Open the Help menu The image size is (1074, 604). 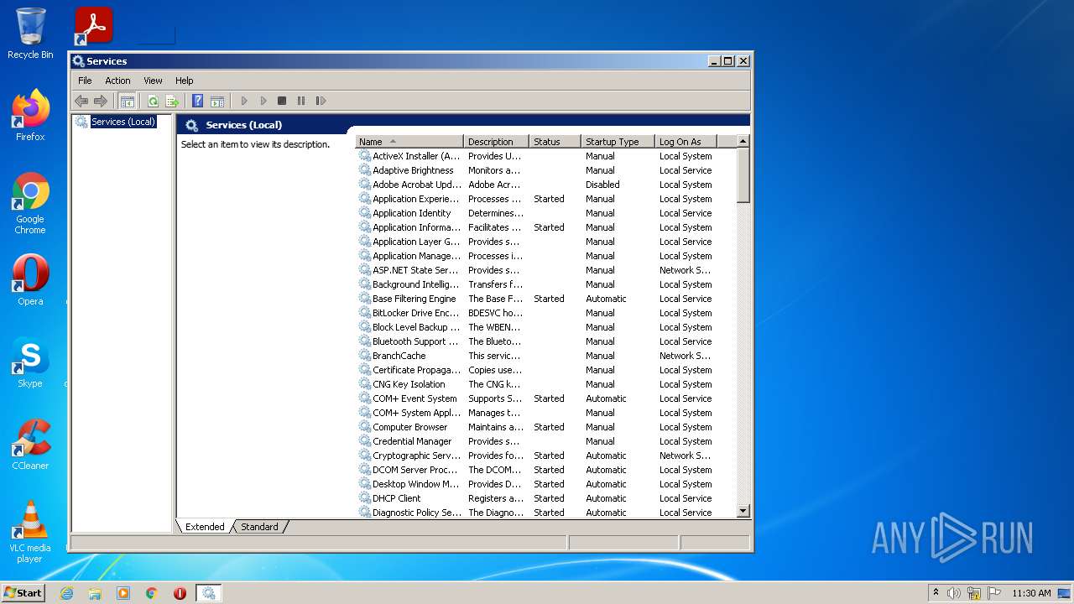click(185, 81)
